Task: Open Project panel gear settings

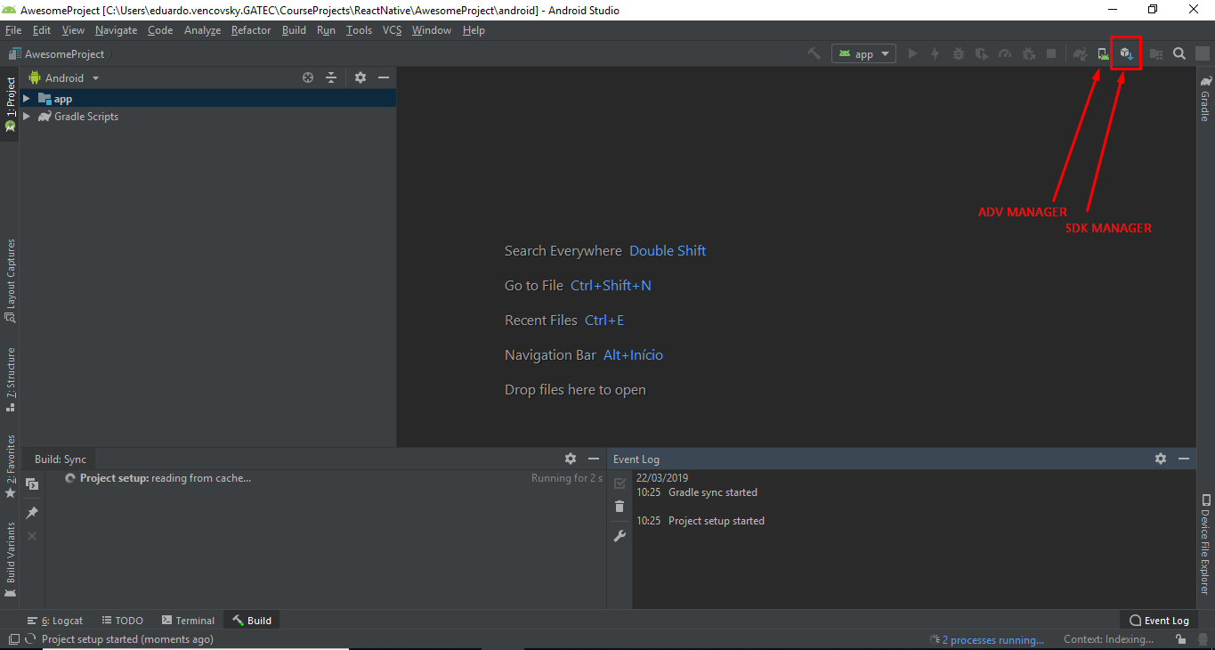Action: [360, 77]
